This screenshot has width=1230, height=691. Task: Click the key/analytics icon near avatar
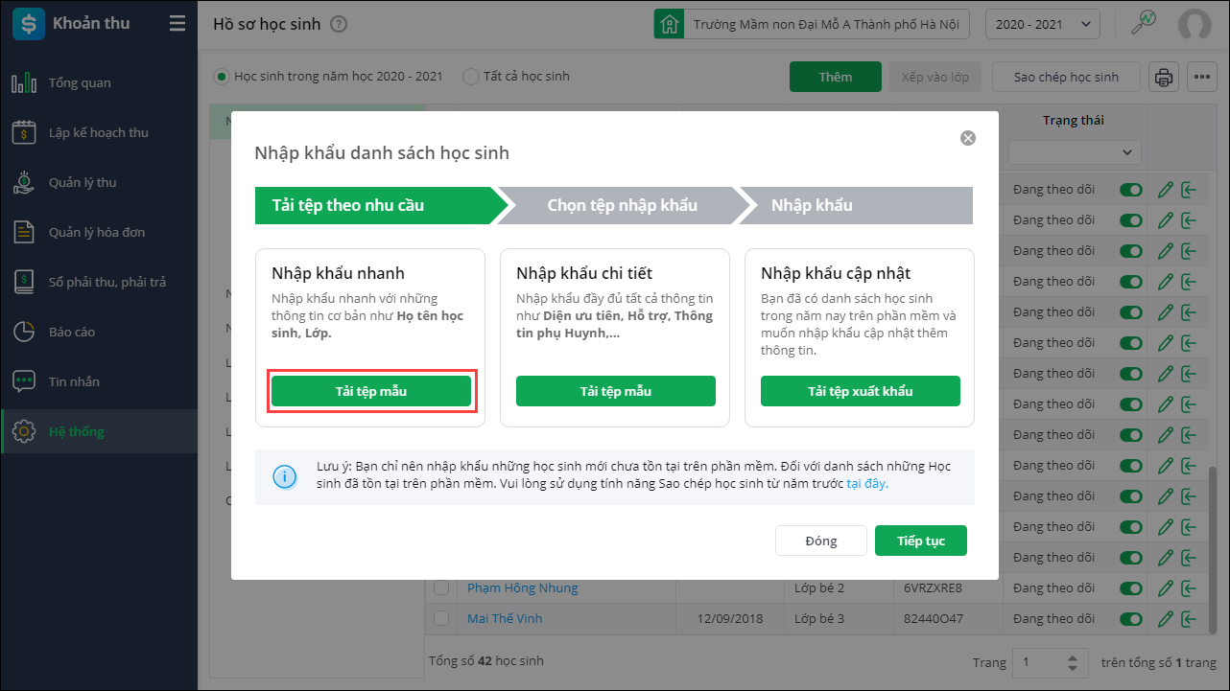(x=1143, y=23)
